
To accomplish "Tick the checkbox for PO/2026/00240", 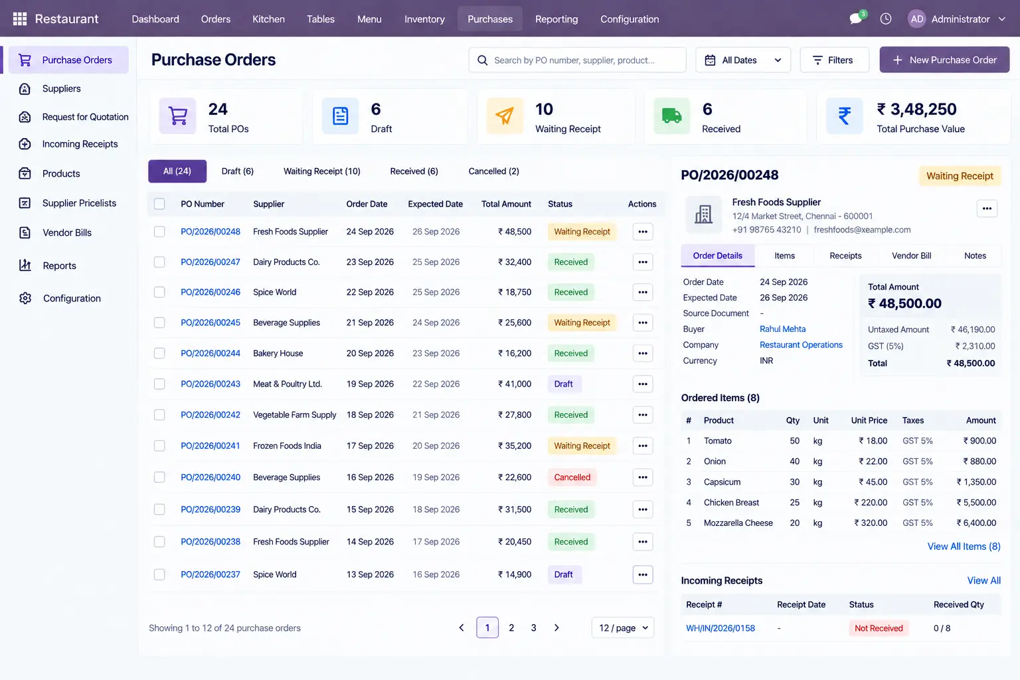I will point(159,477).
